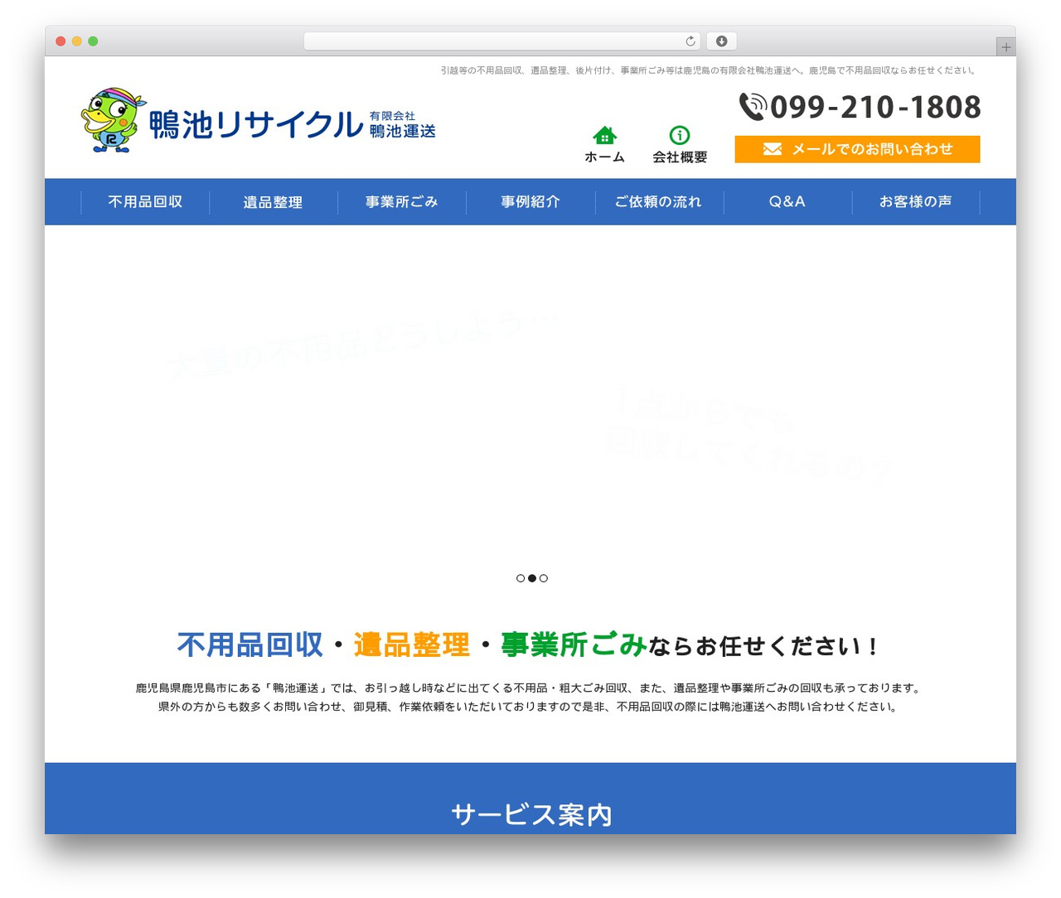Open 事業所ごみ menu item
1061x898 pixels.
(x=402, y=202)
